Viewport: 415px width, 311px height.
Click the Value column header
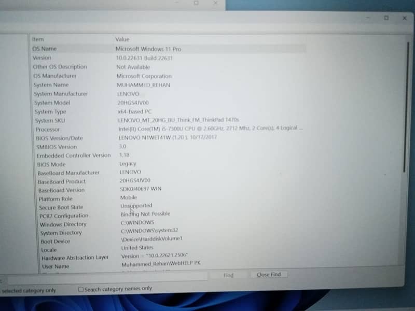pos(122,39)
